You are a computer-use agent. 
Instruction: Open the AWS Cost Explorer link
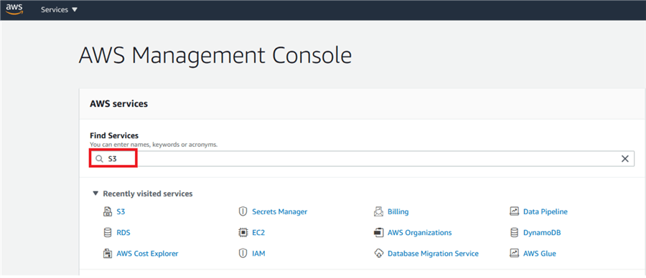click(x=147, y=254)
